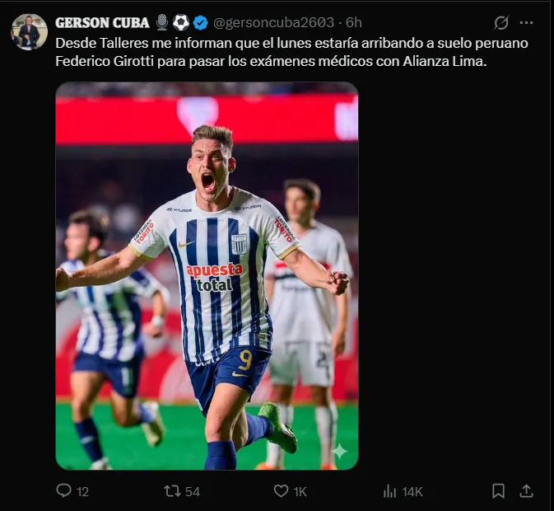This screenshot has height=511, width=554.
Task: Open the three-dot more options menu
Action: 527,22
